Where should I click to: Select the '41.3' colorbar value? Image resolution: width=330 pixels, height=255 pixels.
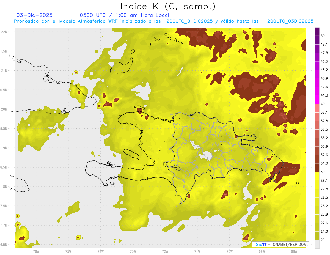324,95
